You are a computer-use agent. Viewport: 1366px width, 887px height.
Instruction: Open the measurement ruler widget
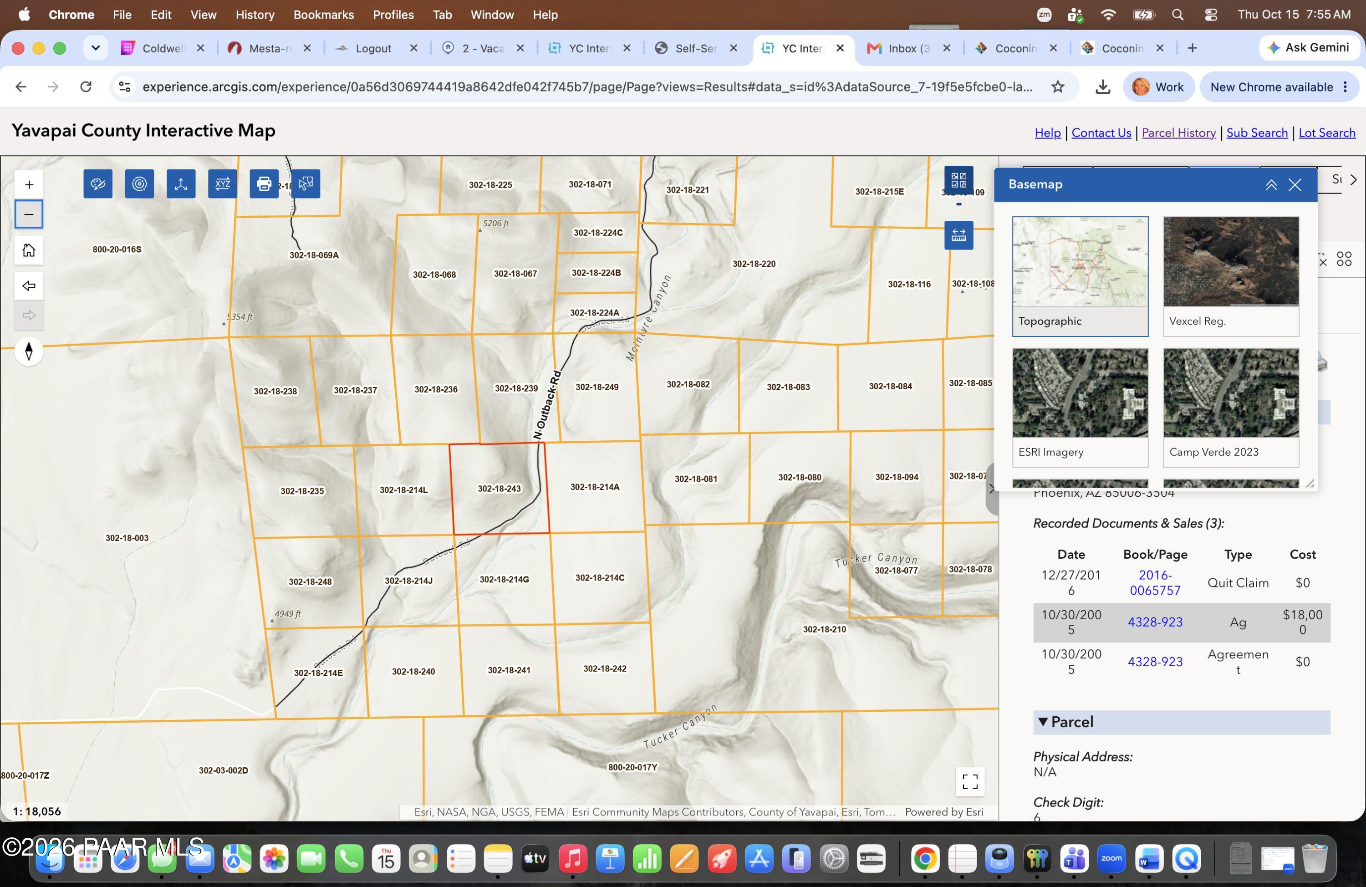tap(958, 235)
